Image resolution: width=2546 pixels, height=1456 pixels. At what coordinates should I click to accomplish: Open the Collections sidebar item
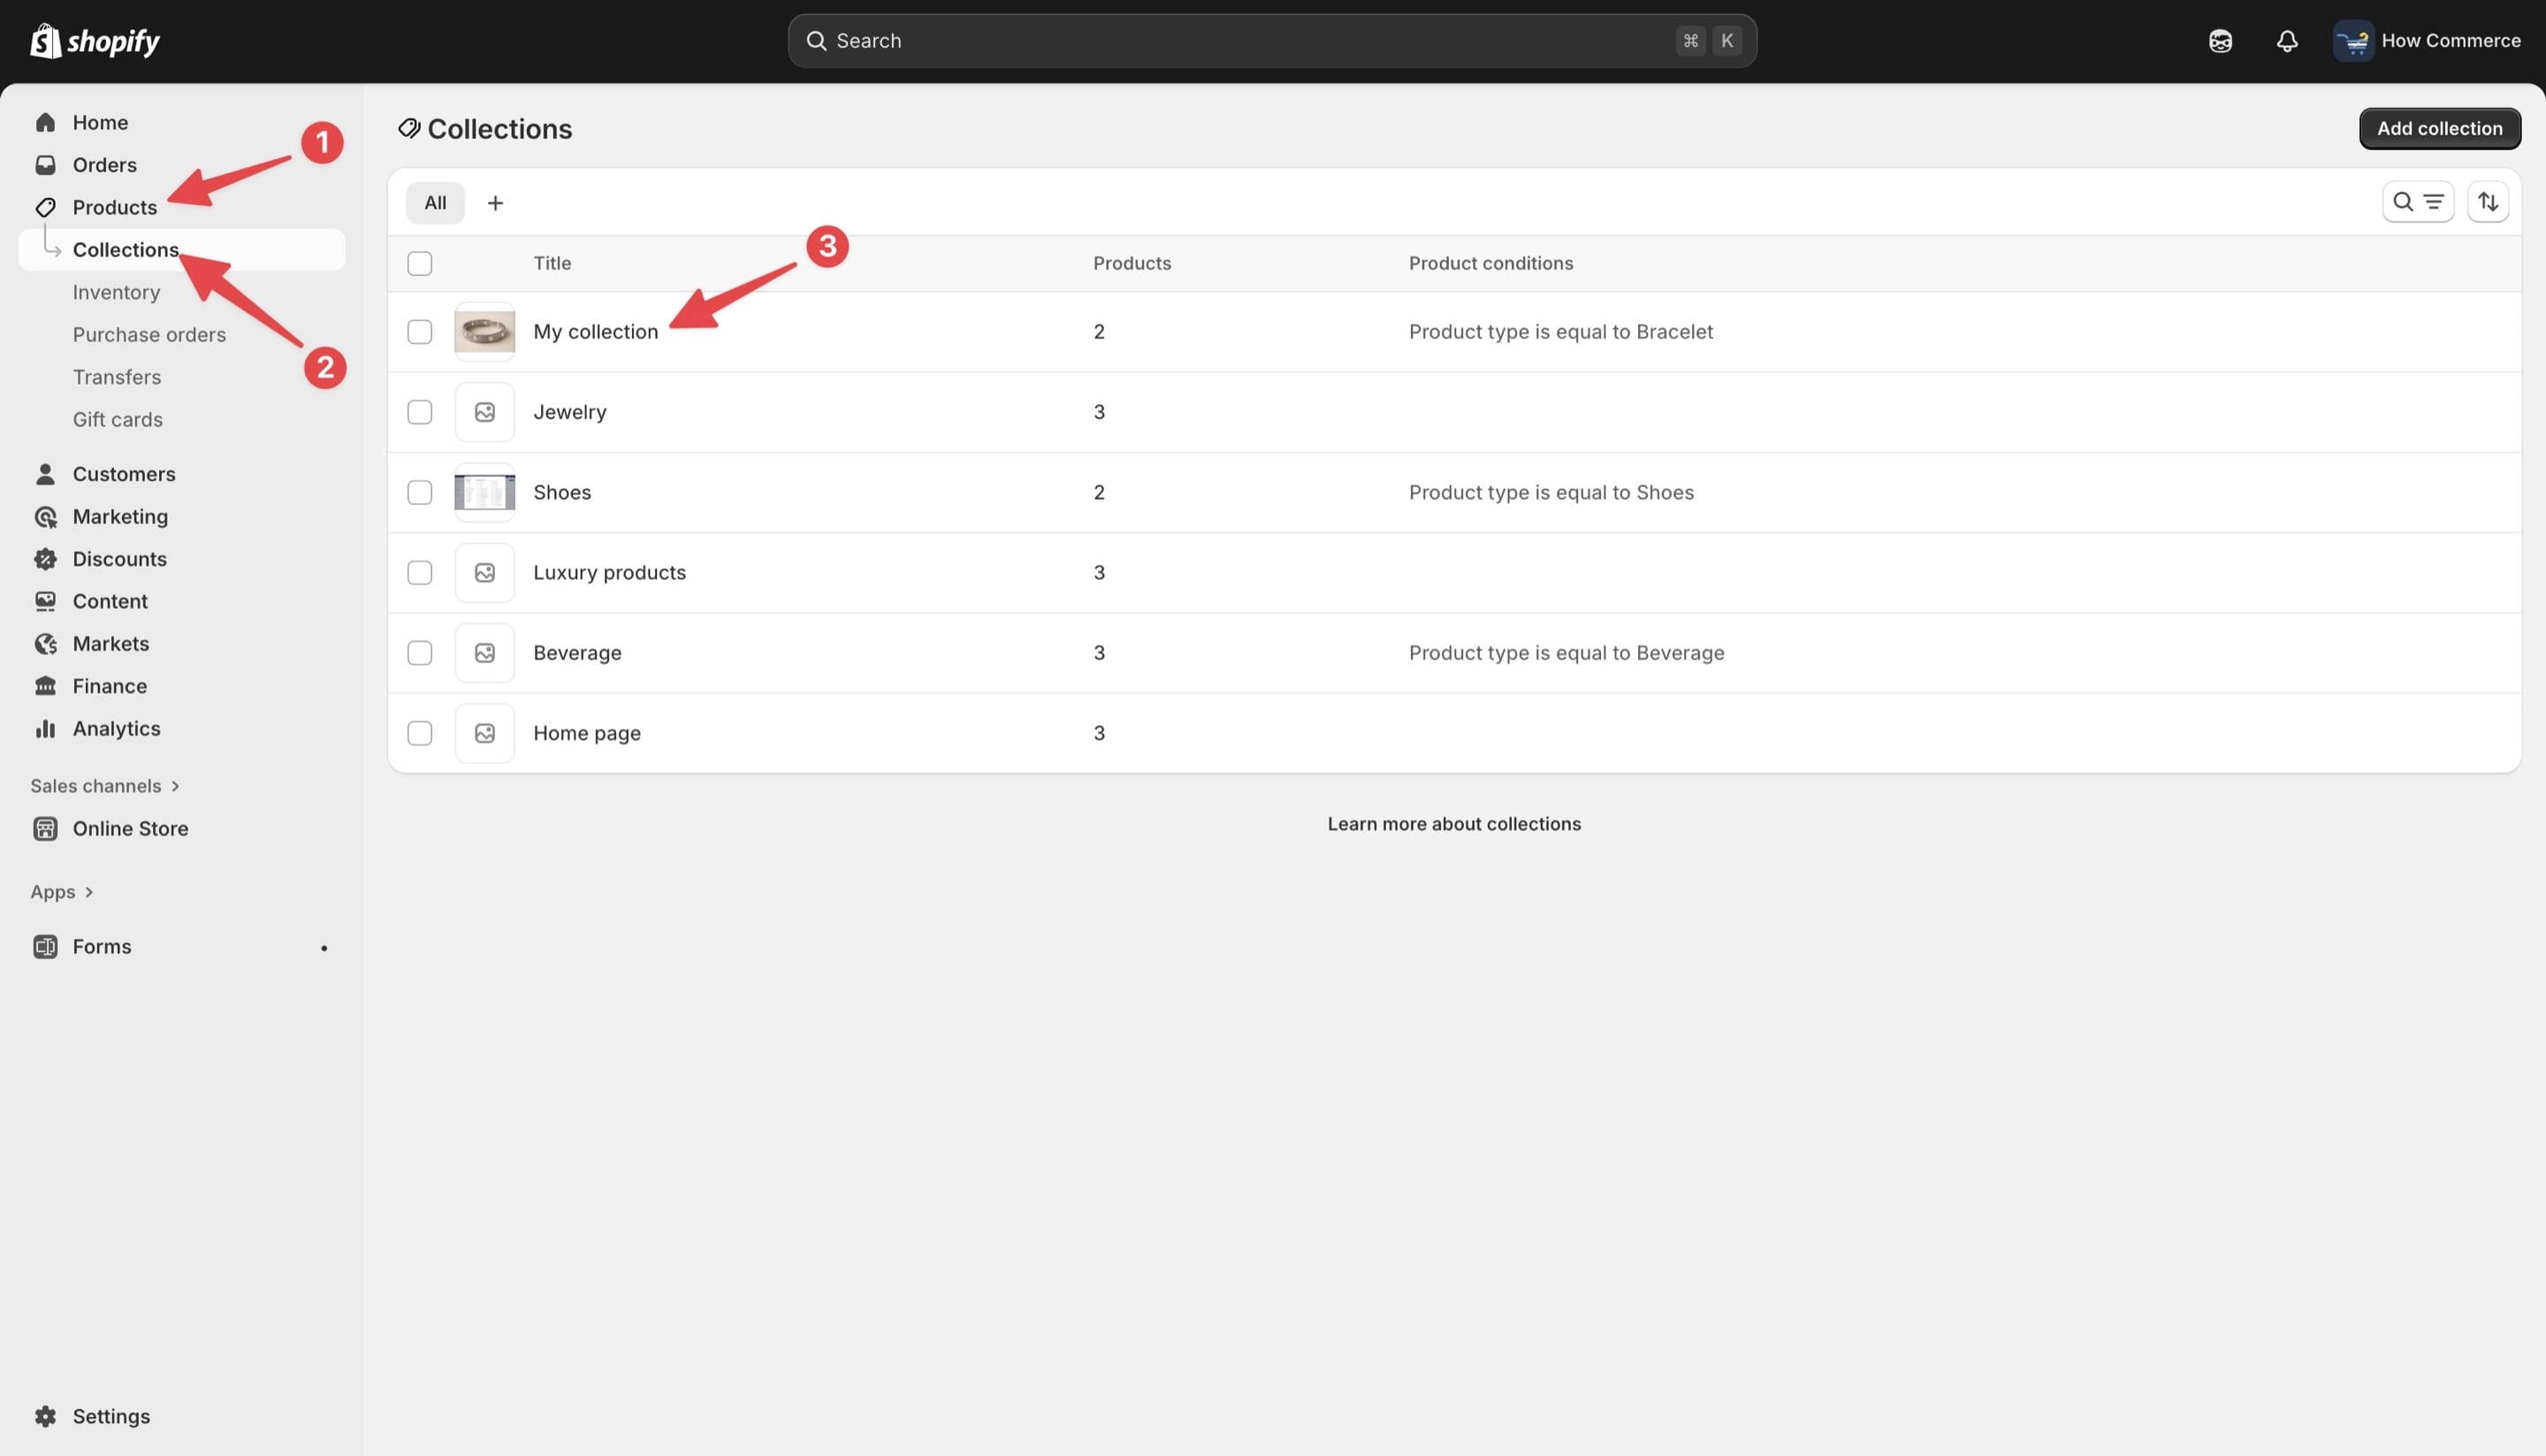pyautogui.click(x=181, y=250)
